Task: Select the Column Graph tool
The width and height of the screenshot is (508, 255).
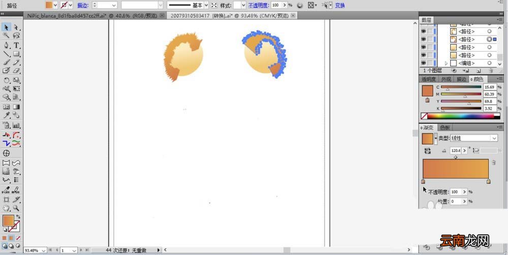Action: (16, 125)
